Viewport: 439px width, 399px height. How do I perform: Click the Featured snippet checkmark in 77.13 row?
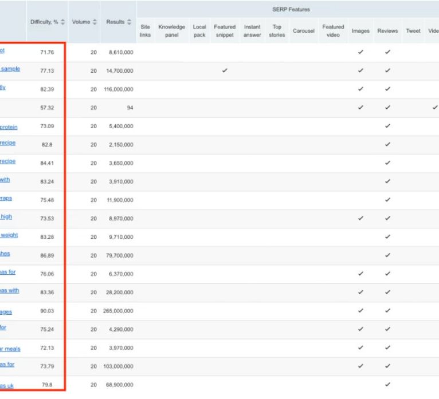(x=225, y=70)
